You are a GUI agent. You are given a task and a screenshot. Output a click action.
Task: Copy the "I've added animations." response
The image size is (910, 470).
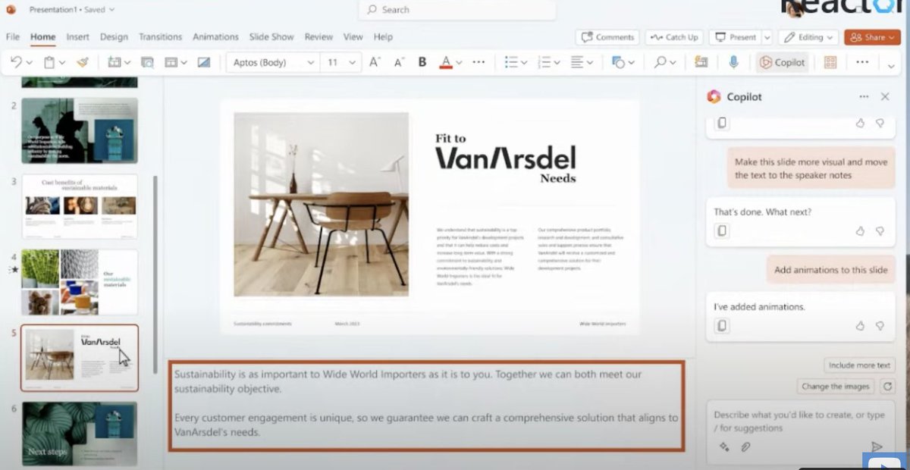[x=722, y=325]
